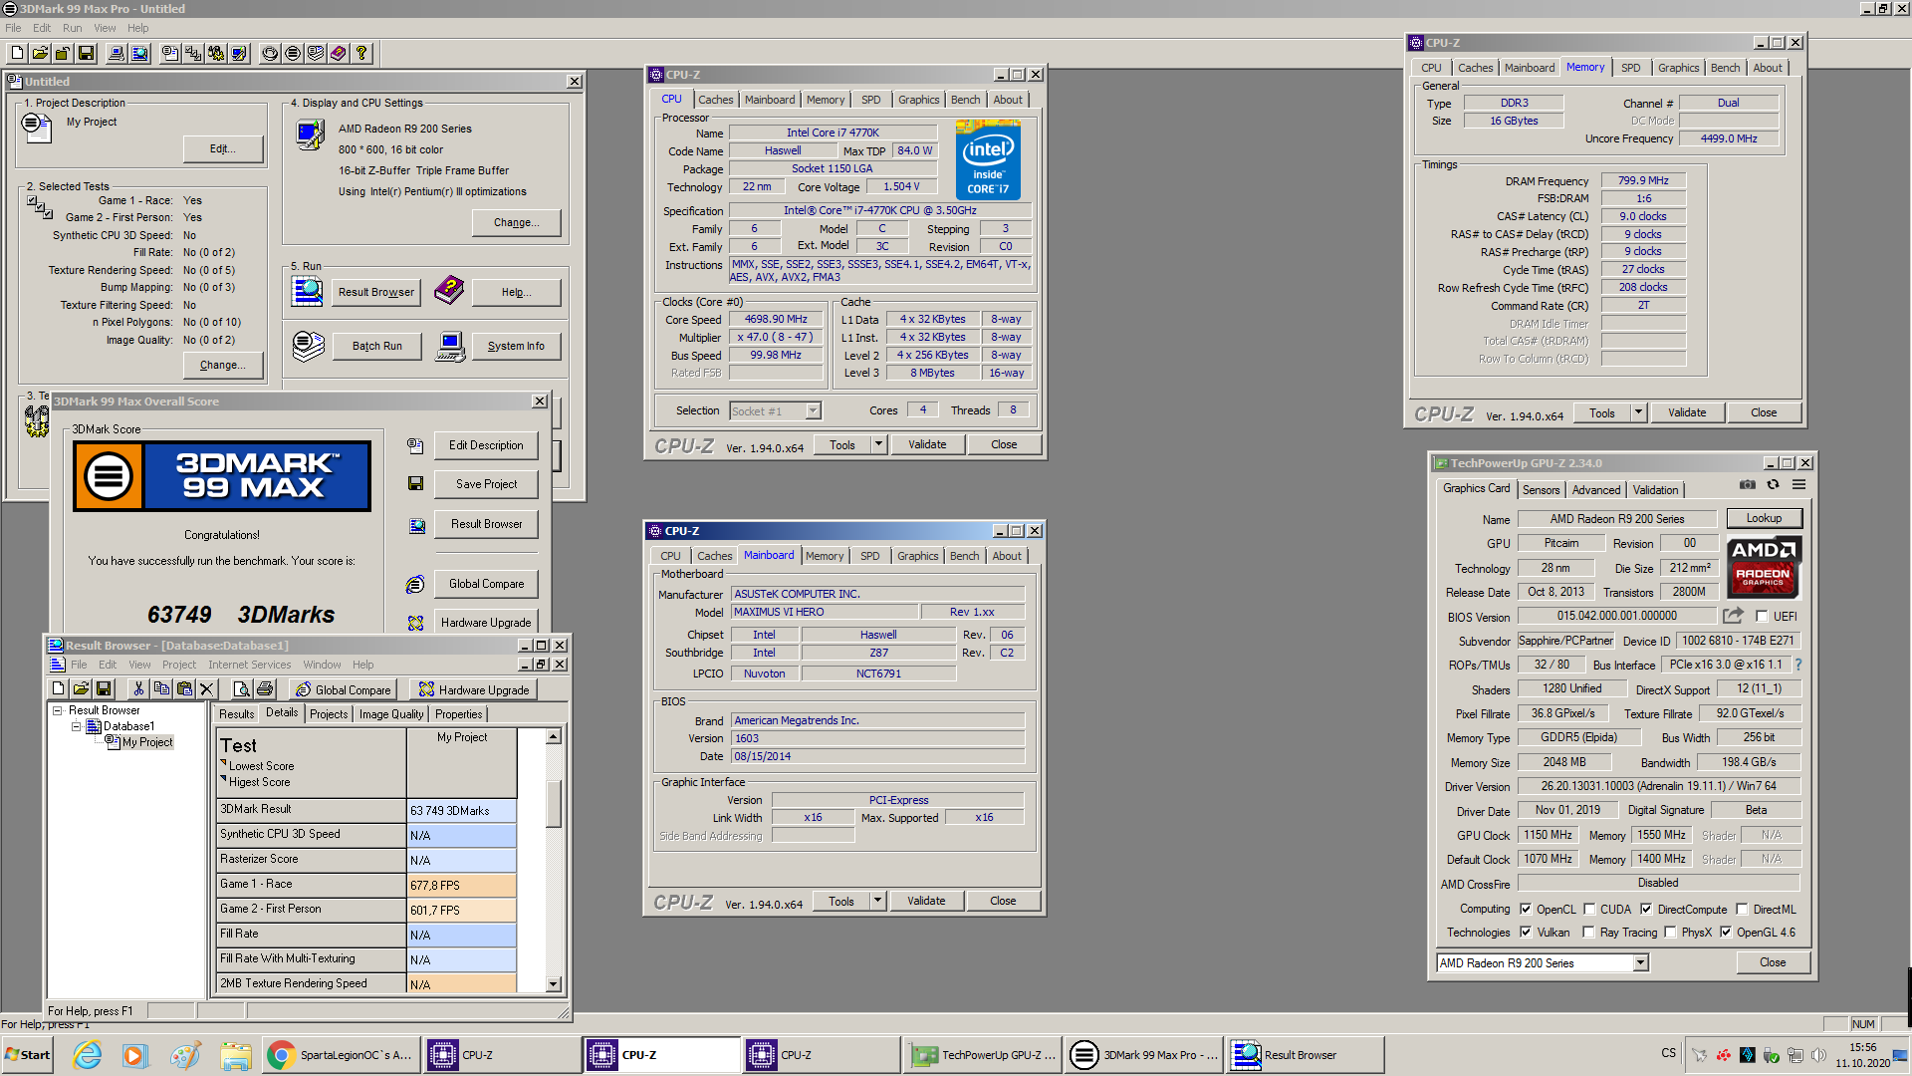
Task: Toggle the OpenCL checkbox in GPU-Z
Action: pos(1526,909)
